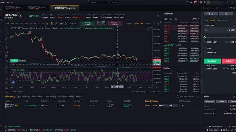Show only bids in order book
Image resolution: width=236 pixels, height=132 pixels.
click(x=171, y=19)
